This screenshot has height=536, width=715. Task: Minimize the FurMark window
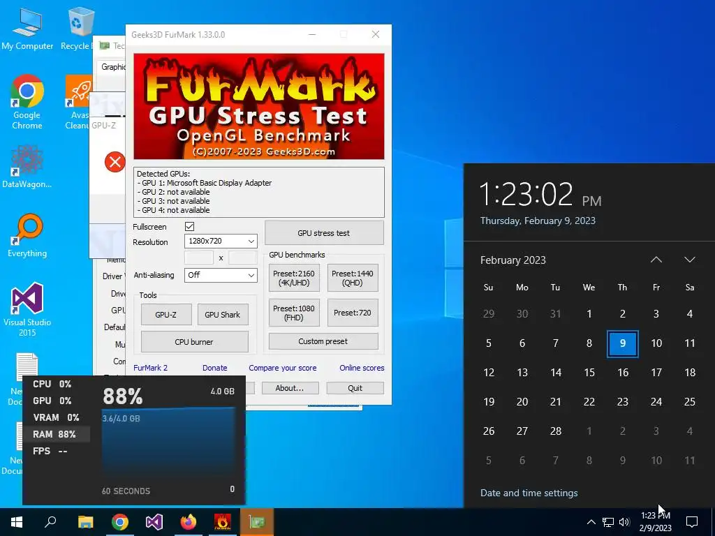312,35
